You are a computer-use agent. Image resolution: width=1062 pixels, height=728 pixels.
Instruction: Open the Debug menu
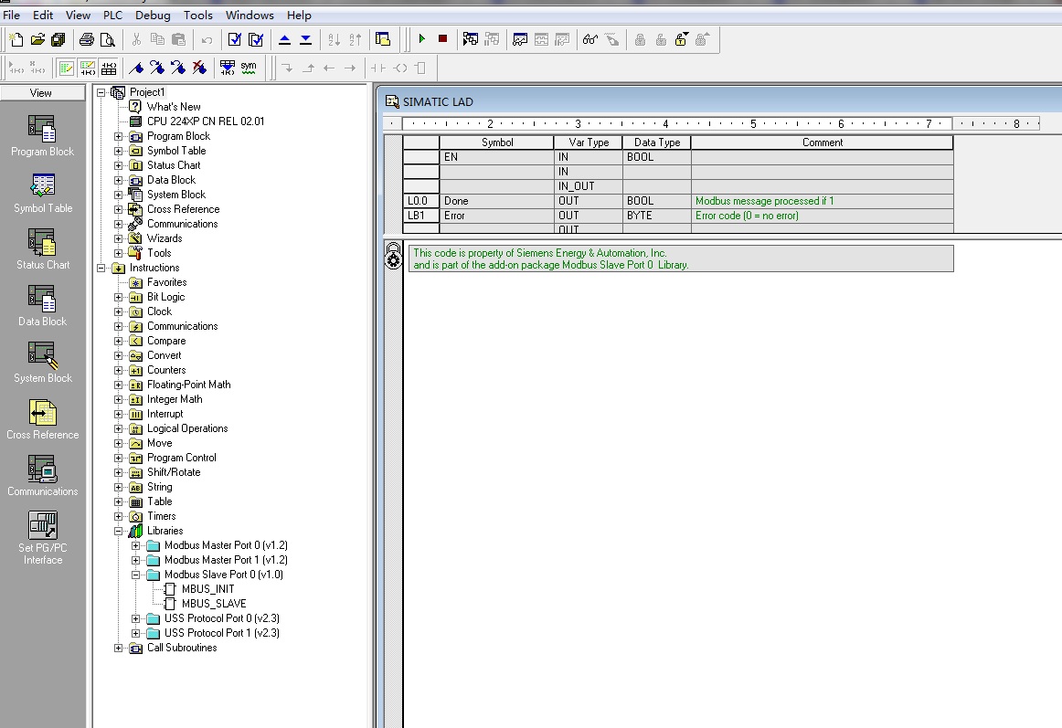point(153,15)
